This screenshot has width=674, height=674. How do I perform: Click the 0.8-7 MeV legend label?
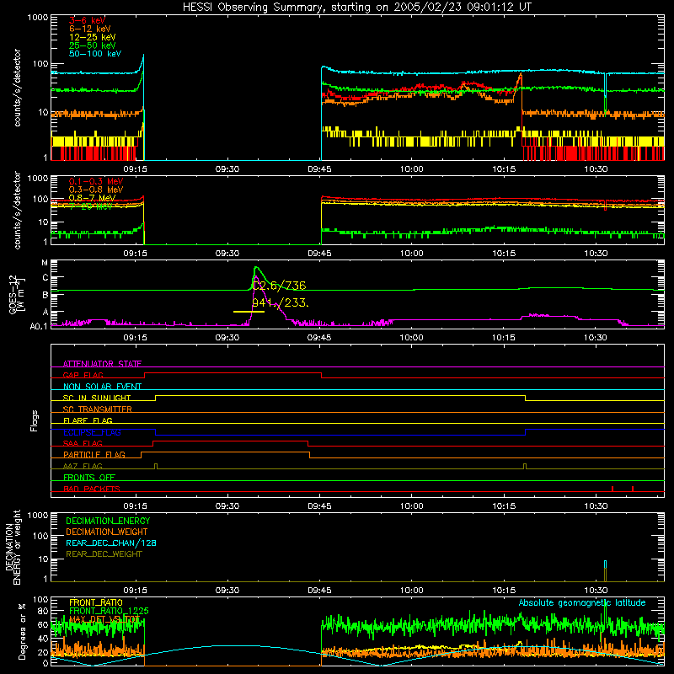pyautogui.click(x=92, y=198)
